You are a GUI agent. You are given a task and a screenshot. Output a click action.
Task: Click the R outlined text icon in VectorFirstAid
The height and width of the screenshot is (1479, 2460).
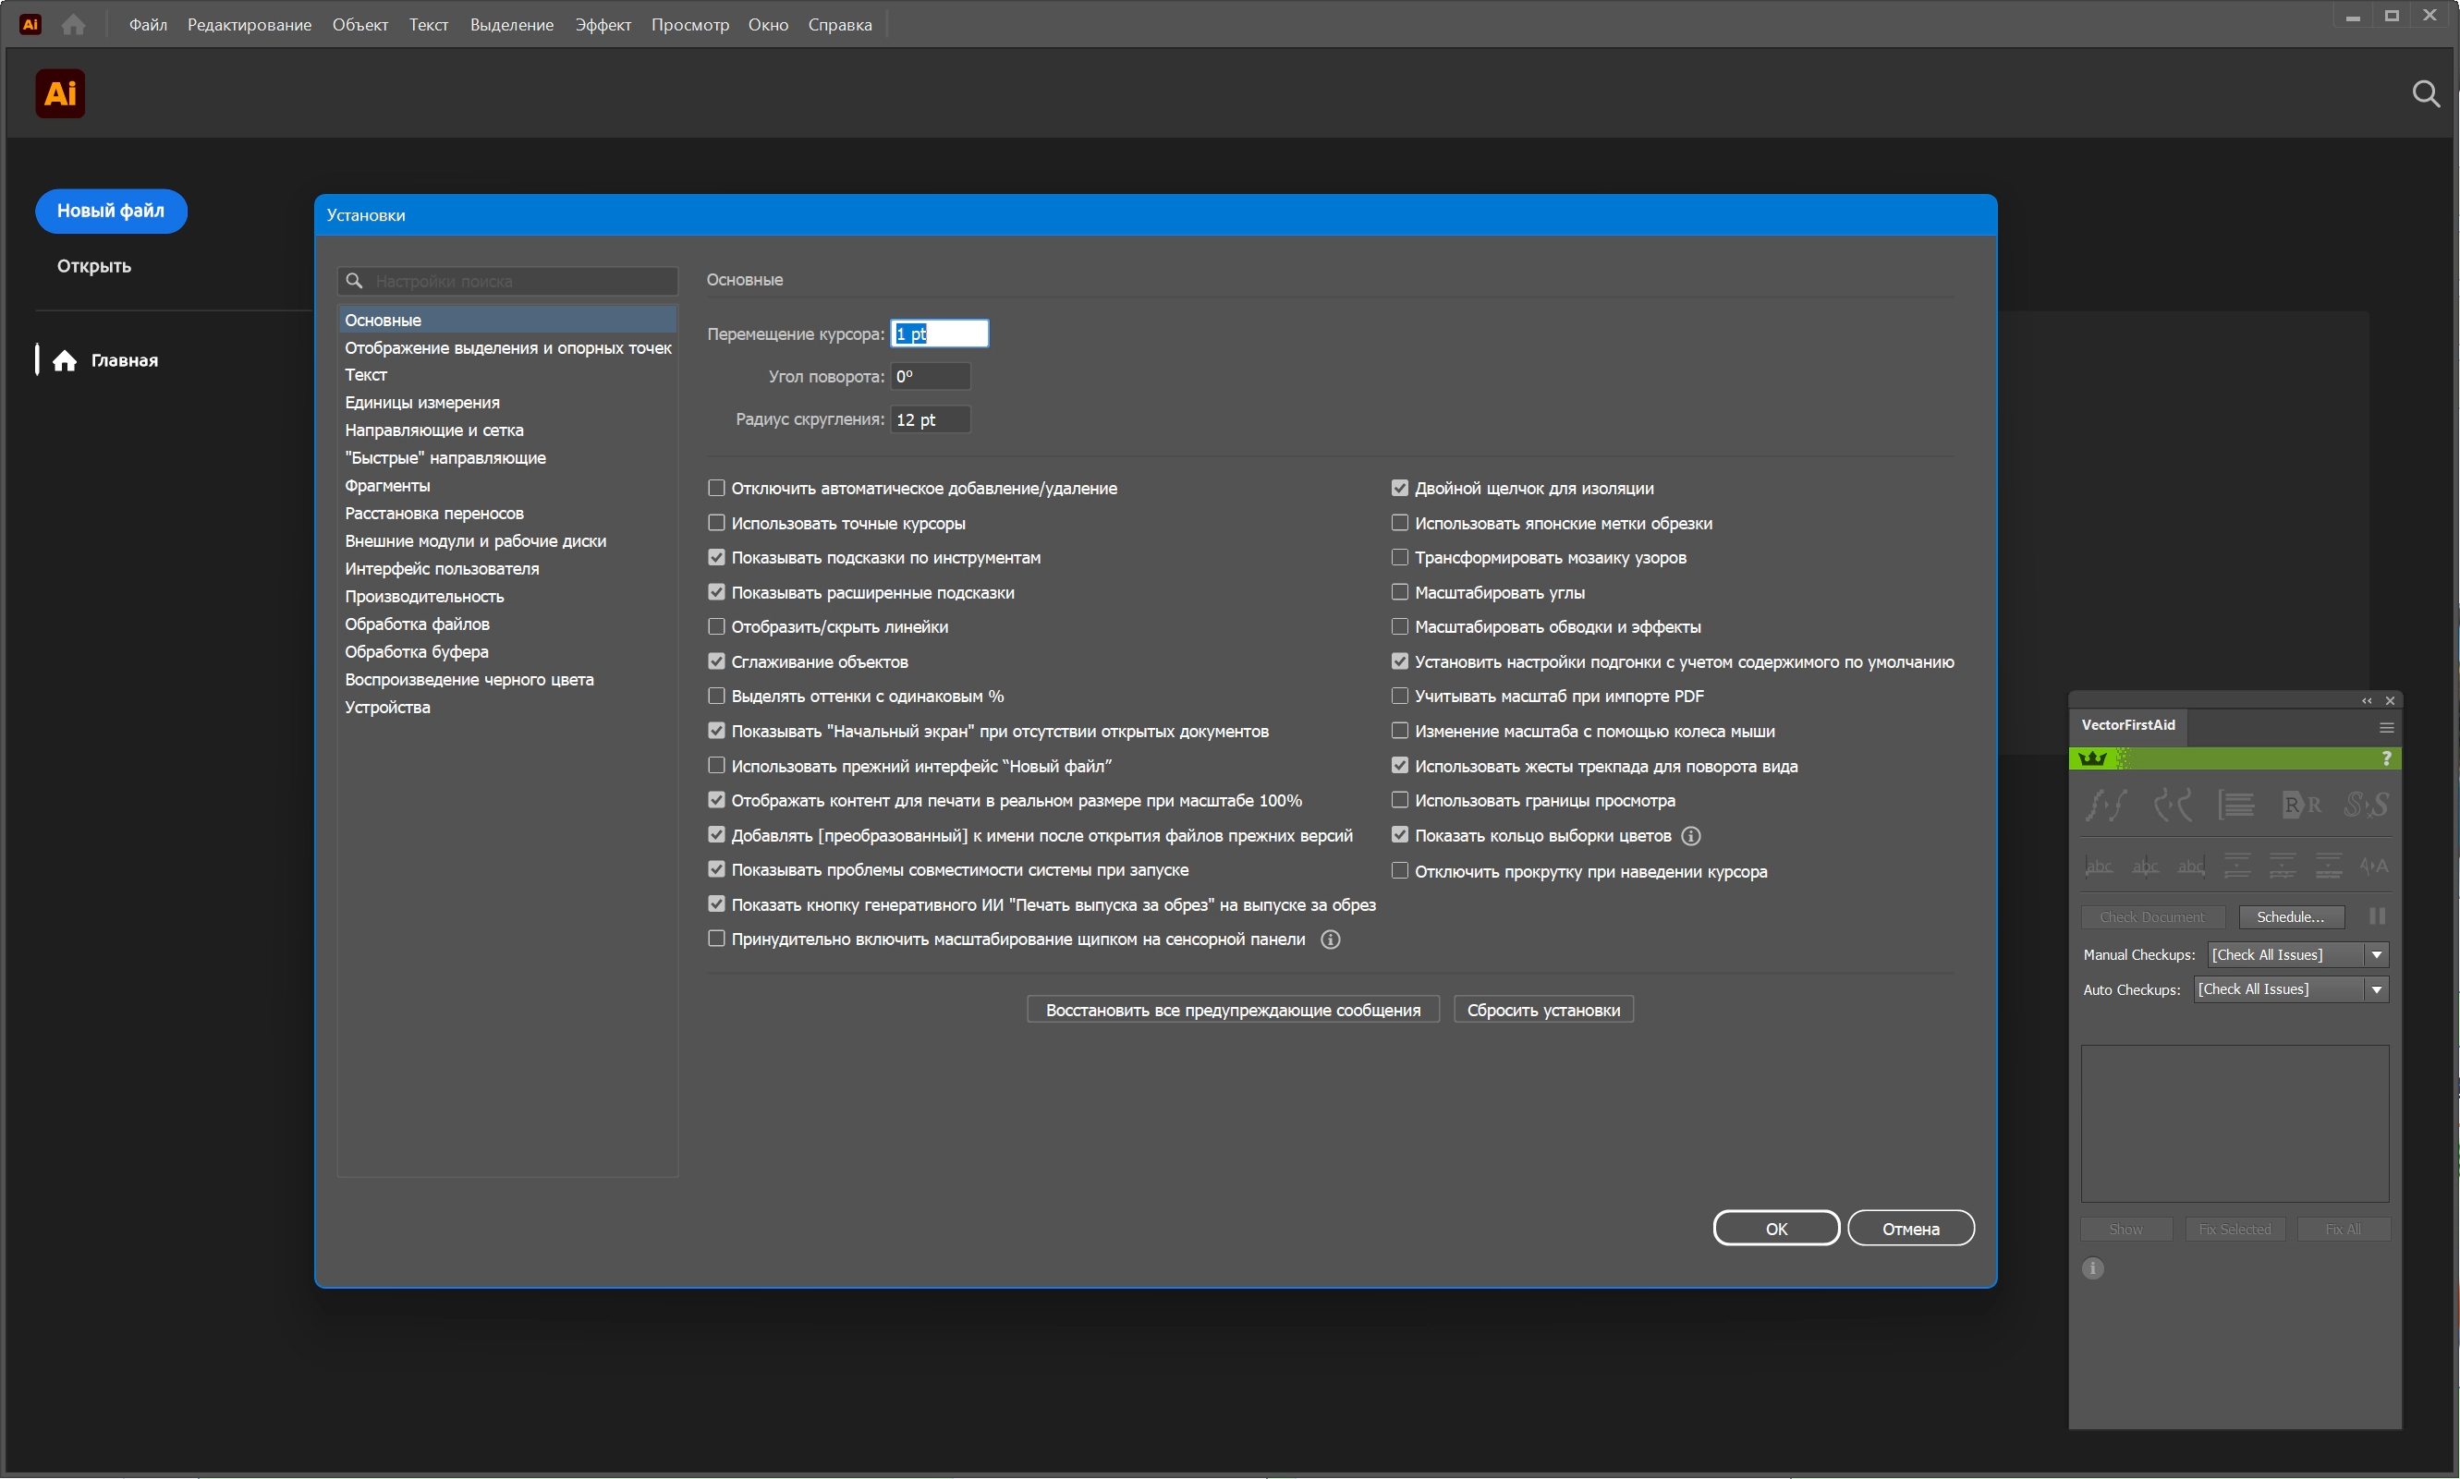2302,806
